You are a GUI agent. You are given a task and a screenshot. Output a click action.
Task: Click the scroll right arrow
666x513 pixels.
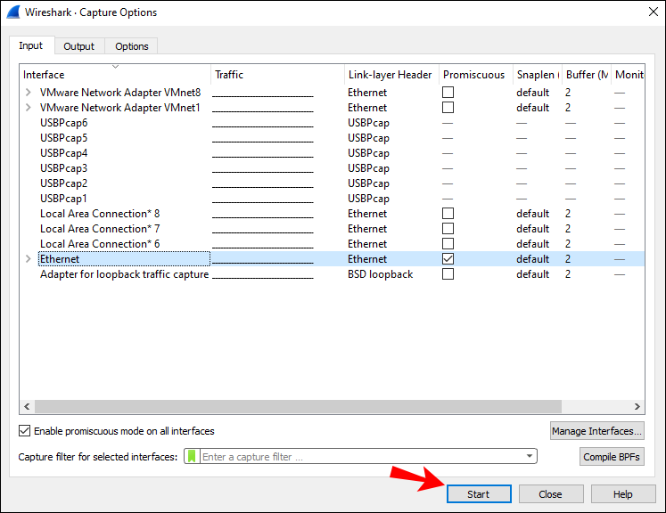(637, 406)
